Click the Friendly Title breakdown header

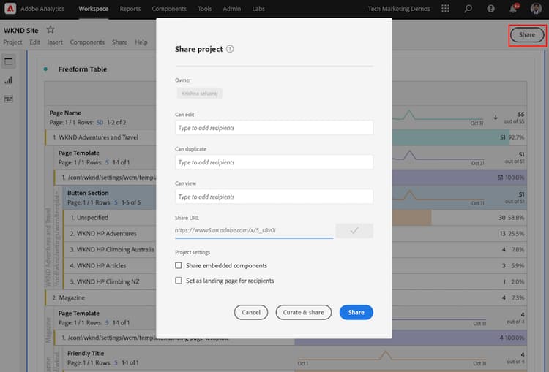click(x=86, y=353)
